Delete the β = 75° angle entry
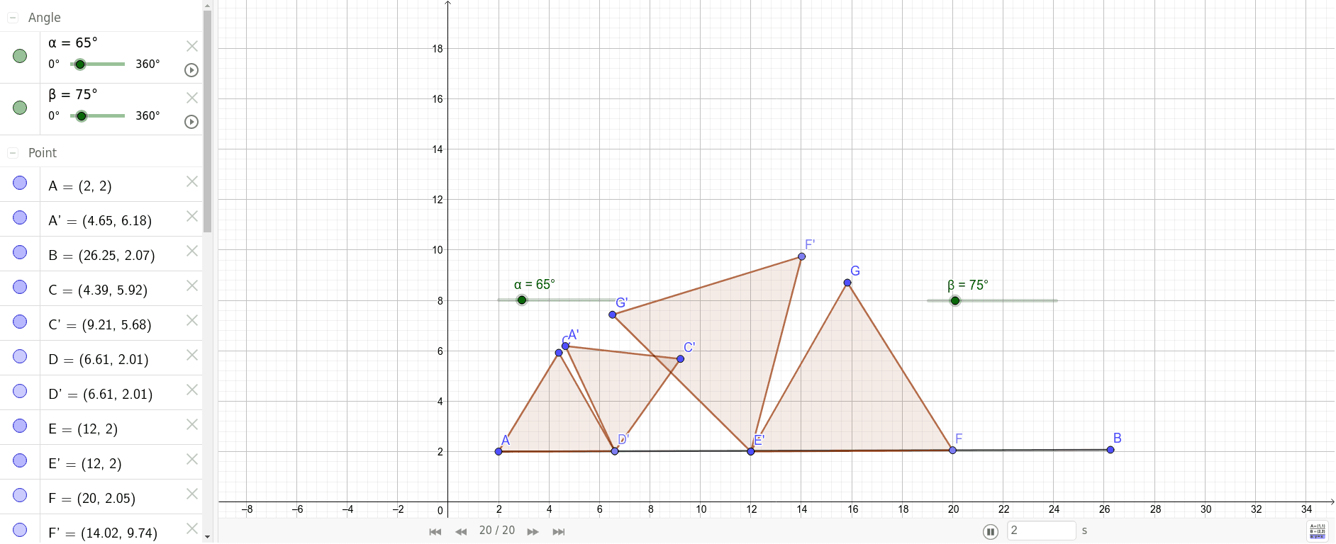The image size is (1336, 544). coord(192,98)
